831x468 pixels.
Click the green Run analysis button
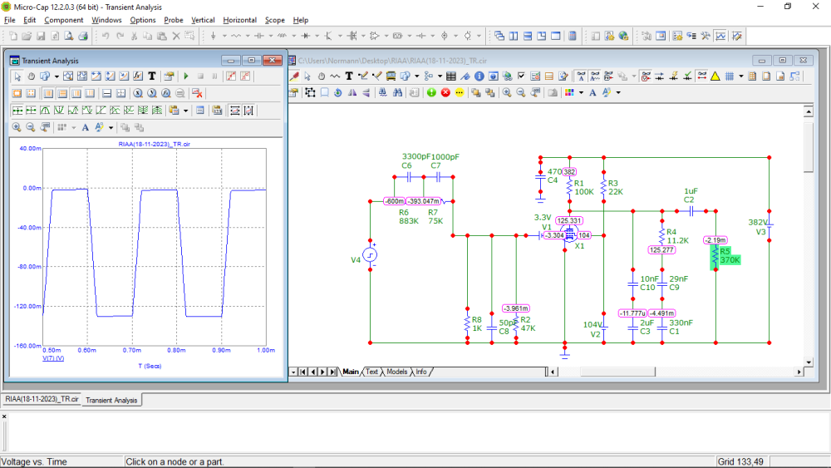(186, 76)
